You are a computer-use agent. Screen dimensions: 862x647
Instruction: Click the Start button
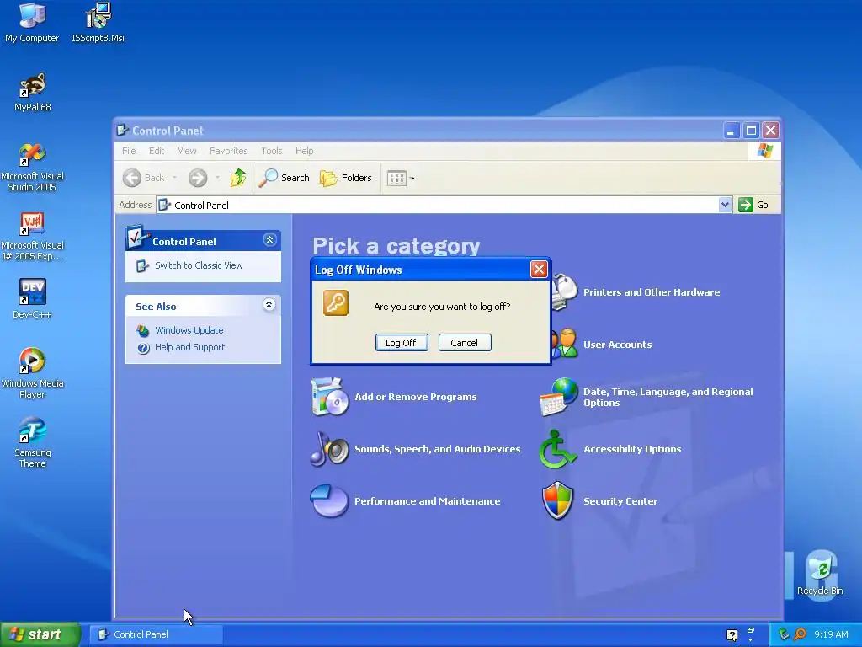coord(40,634)
